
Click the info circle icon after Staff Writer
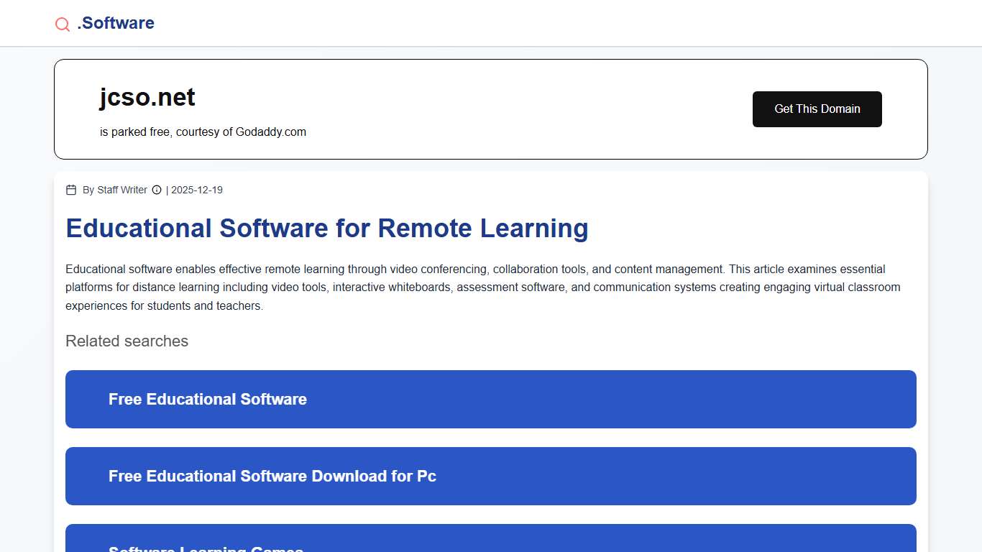(157, 190)
